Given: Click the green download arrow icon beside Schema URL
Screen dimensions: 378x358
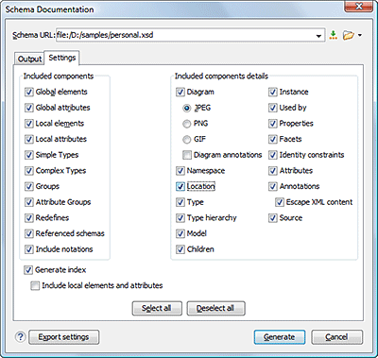Looking at the screenshot, I should point(334,35).
